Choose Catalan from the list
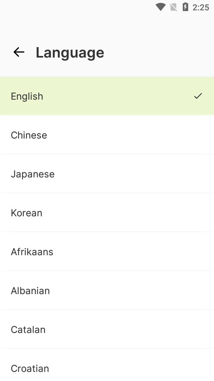This screenshot has height=381, width=214. coord(107,329)
